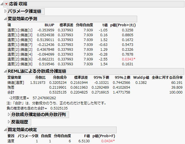Click the 反復履歴 header

(x=21, y=122)
